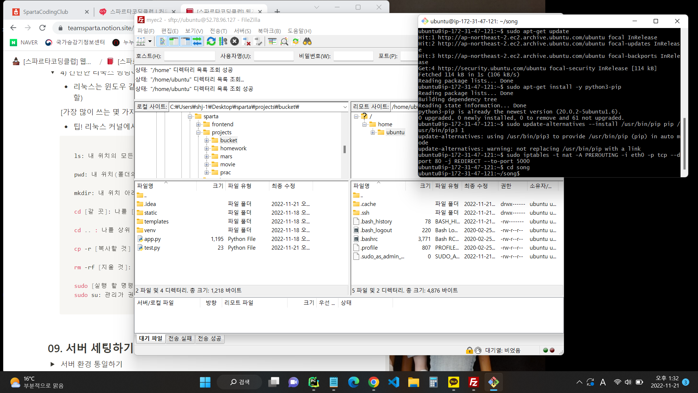Select app.py in the local file list
This screenshot has width=698, height=393.
tap(152, 239)
